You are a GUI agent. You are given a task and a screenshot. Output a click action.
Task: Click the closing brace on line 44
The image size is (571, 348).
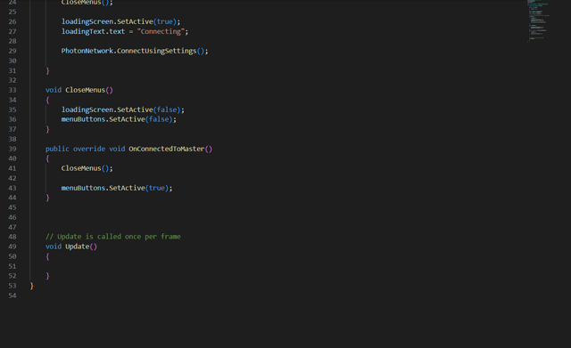(47, 198)
